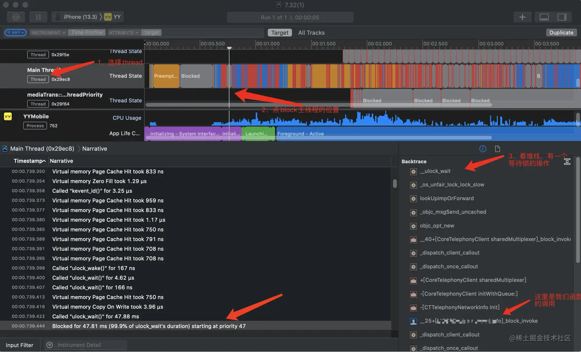Open the Narrative breadcrumb menu
The height and width of the screenshot is (352, 581).
coord(95,149)
